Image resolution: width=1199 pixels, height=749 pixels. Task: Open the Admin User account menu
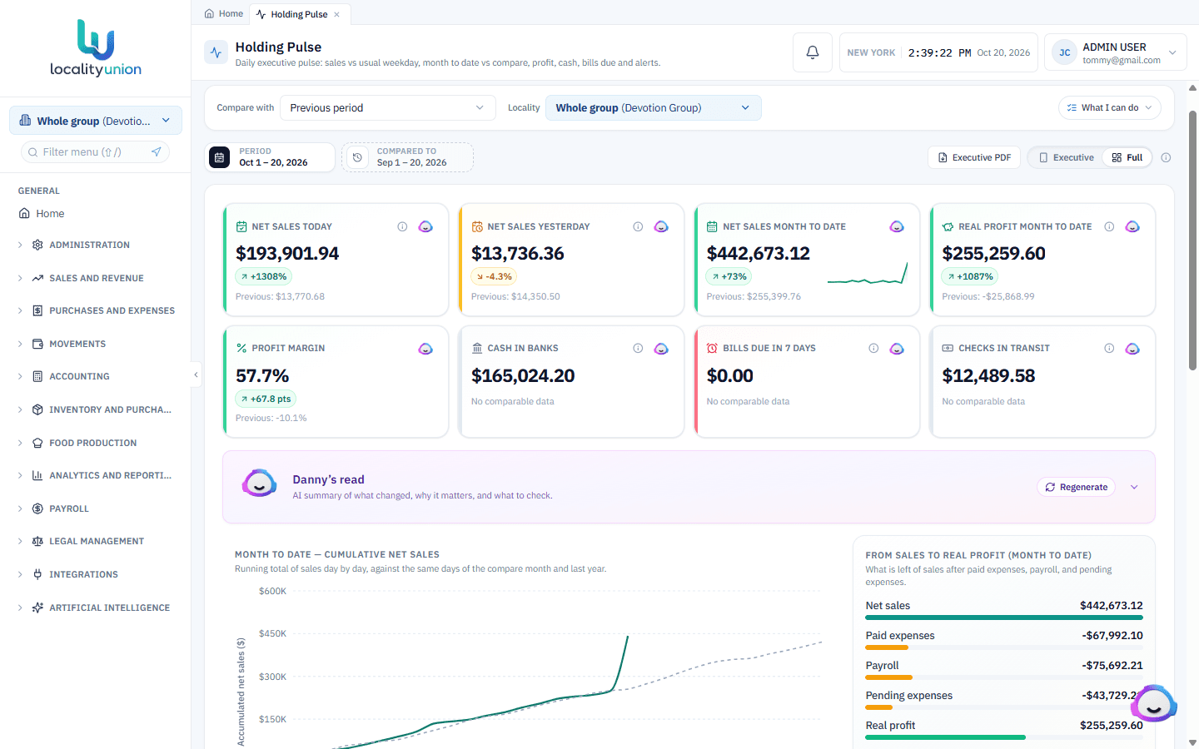(1116, 52)
